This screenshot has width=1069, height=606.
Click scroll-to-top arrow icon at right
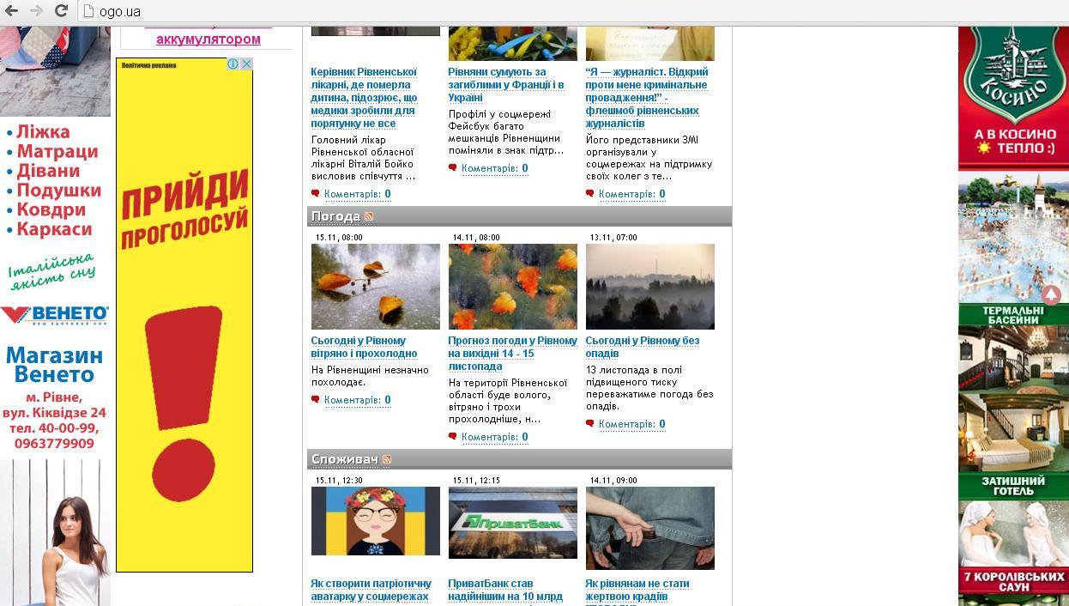pos(1051,295)
